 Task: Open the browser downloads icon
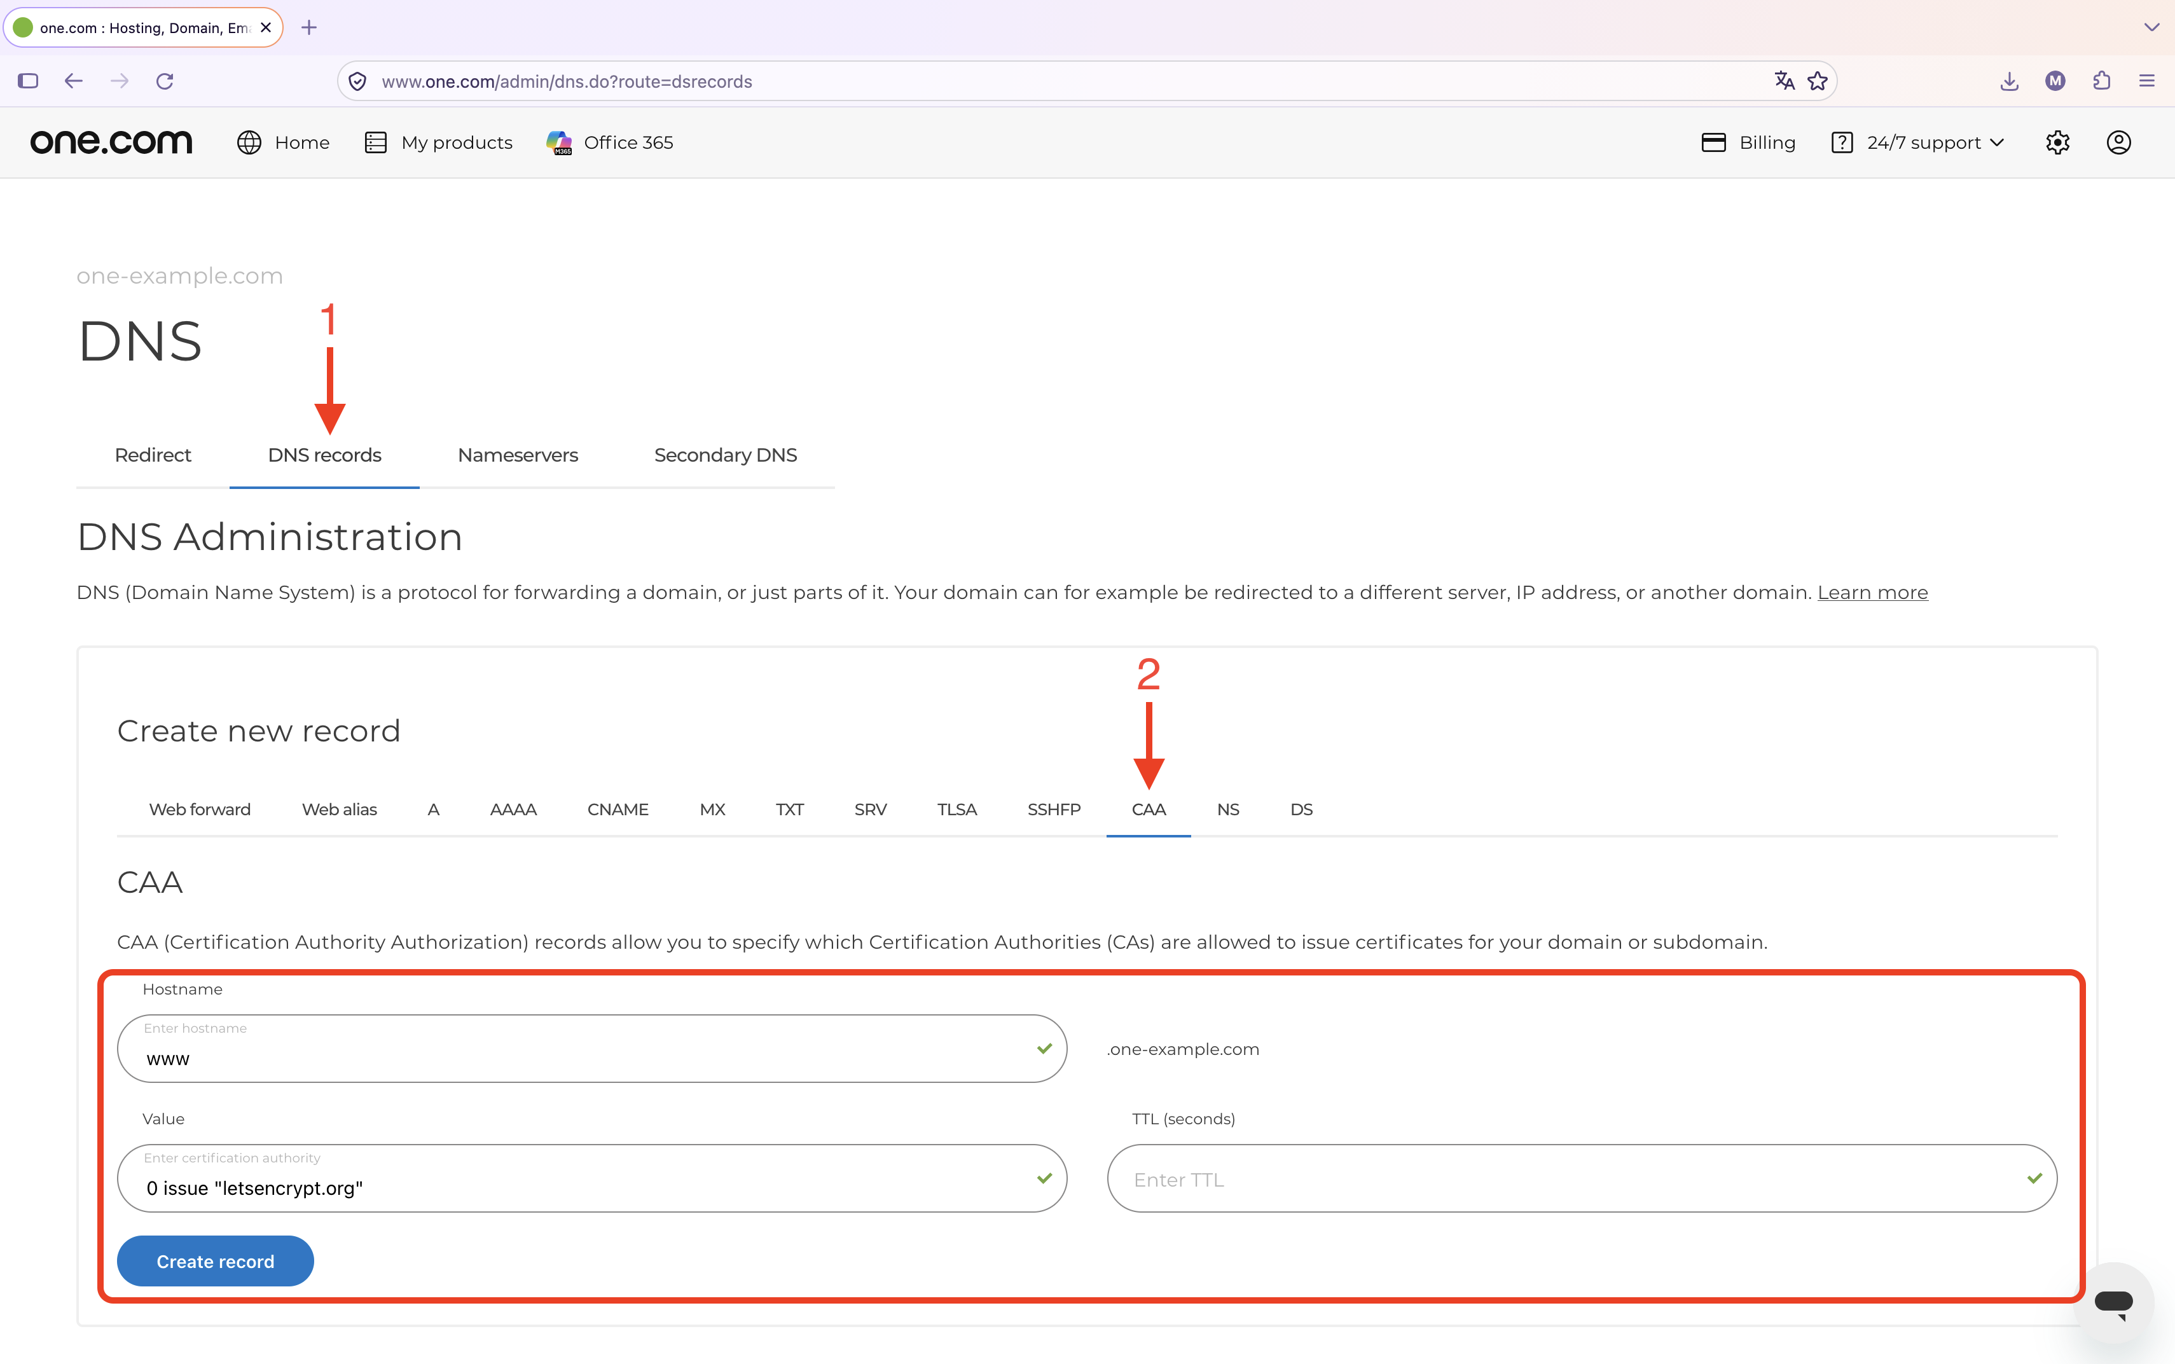tap(2009, 81)
